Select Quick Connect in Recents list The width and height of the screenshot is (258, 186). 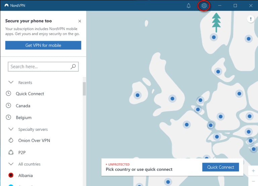pos(30,94)
